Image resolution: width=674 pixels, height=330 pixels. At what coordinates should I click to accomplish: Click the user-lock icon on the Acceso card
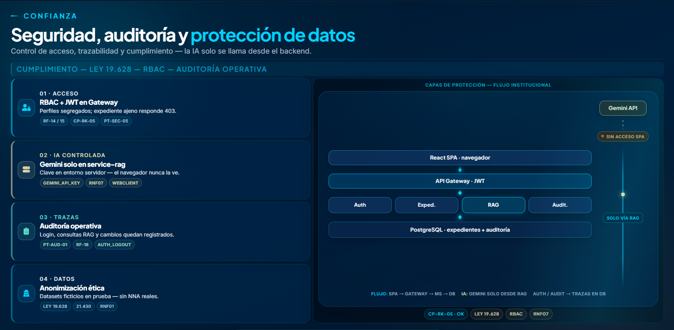[x=26, y=108]
